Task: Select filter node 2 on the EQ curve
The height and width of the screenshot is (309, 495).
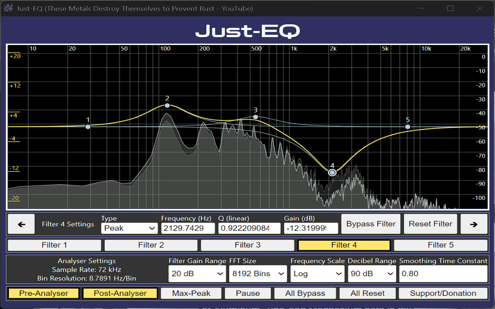Action: click(167, 105)
